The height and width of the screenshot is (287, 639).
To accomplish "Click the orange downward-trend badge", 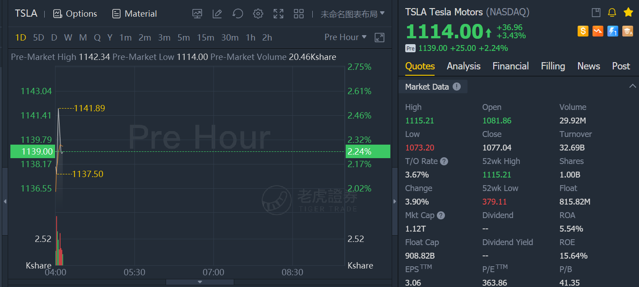I will pos(598,31).
